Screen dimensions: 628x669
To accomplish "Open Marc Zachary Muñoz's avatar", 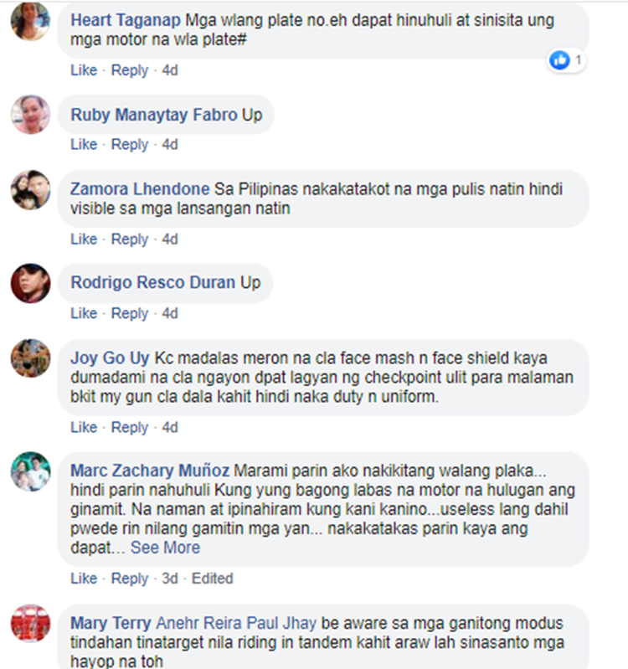I will [x=30, y=471].
